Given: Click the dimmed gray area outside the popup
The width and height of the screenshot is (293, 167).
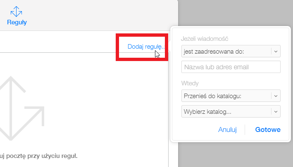Looking at the screenshot, I should (x=236, y=13).
